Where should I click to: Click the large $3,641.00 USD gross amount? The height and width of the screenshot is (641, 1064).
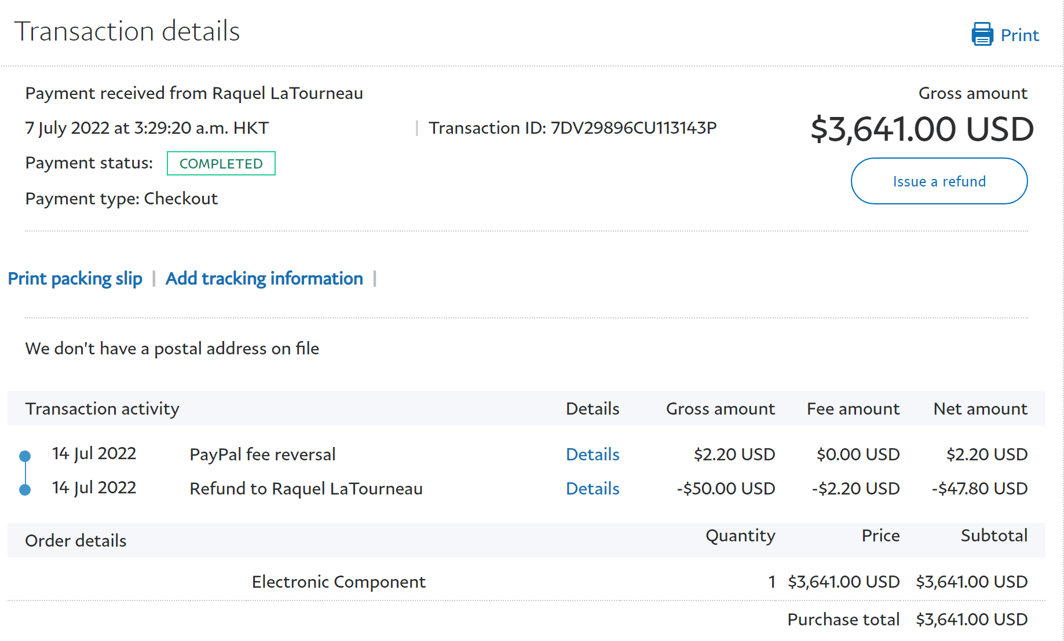pos(922,129)
